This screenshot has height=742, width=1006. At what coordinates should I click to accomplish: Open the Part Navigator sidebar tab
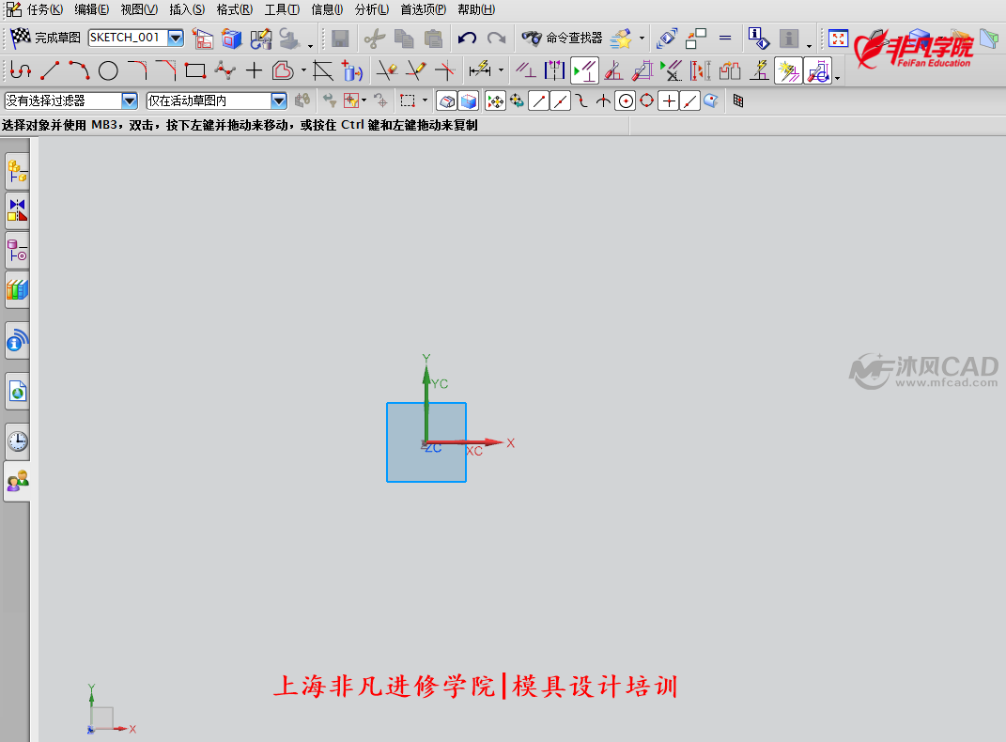coord(17,251)
